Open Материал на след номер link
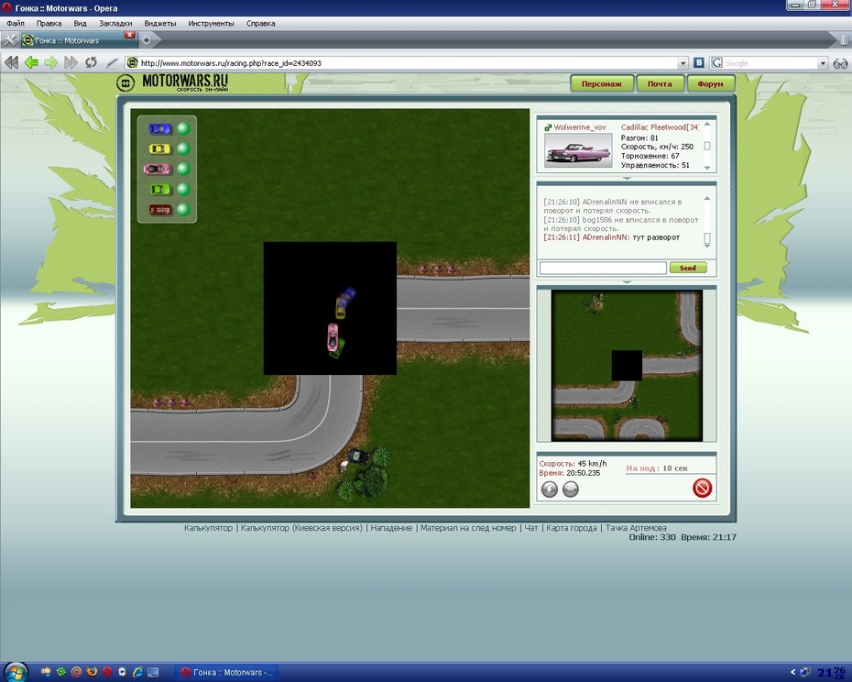 [x=468, y=528]
